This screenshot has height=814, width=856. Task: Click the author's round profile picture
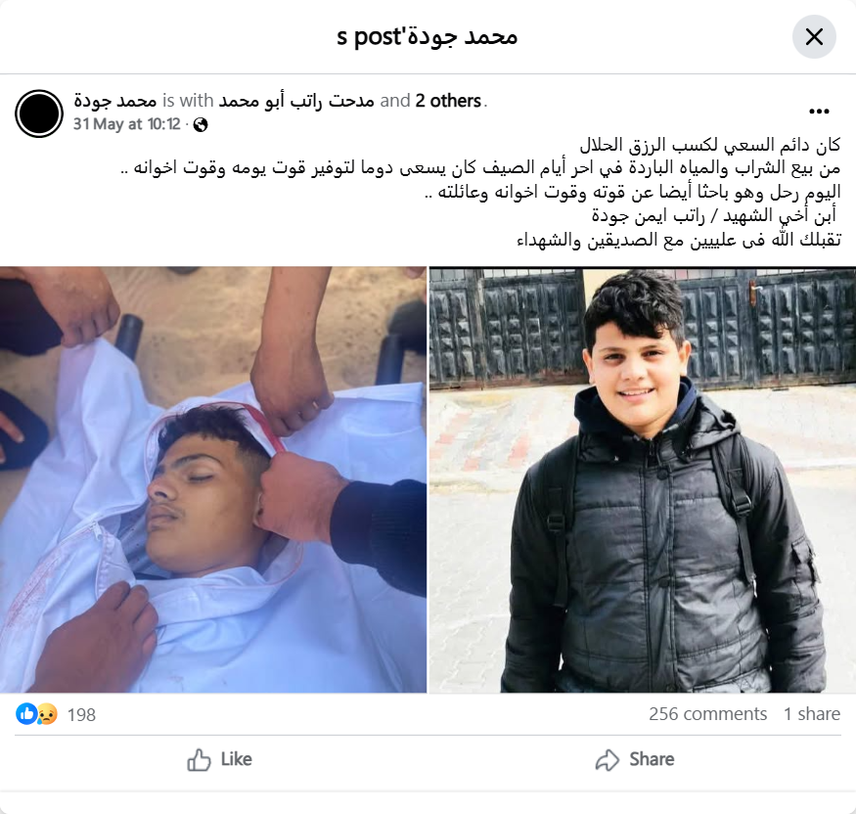(x=39, y=113)
